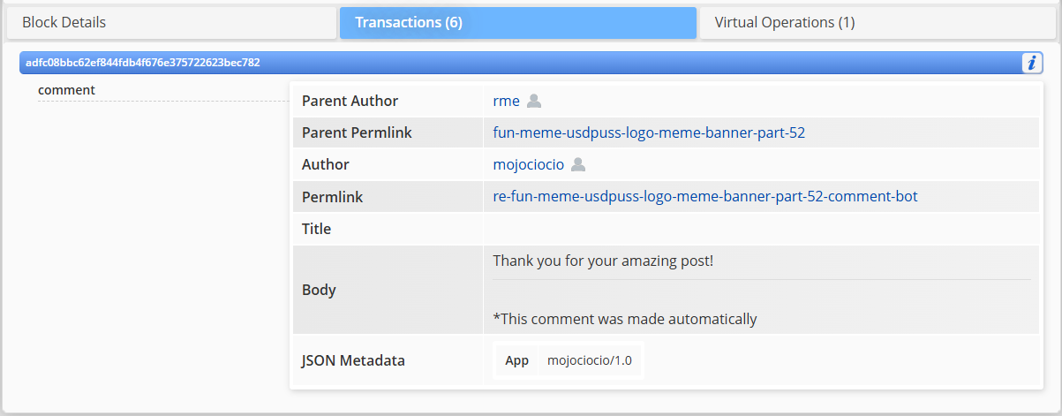Screen dimensions: 1062x416
Task: Click the info icon on the transaction header
Action: click(x=1032, y=63)
